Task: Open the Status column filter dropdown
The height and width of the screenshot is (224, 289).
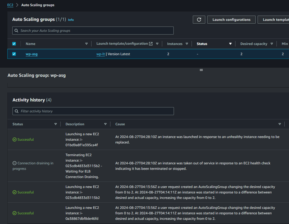Action: (x=230, y=43)
